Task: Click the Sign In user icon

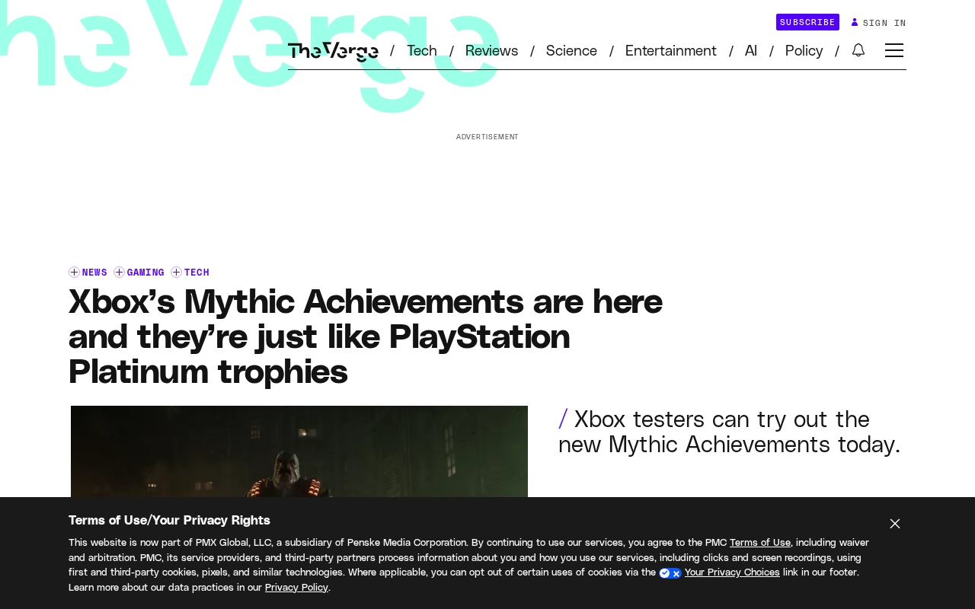Action: (x=855, y=22)
